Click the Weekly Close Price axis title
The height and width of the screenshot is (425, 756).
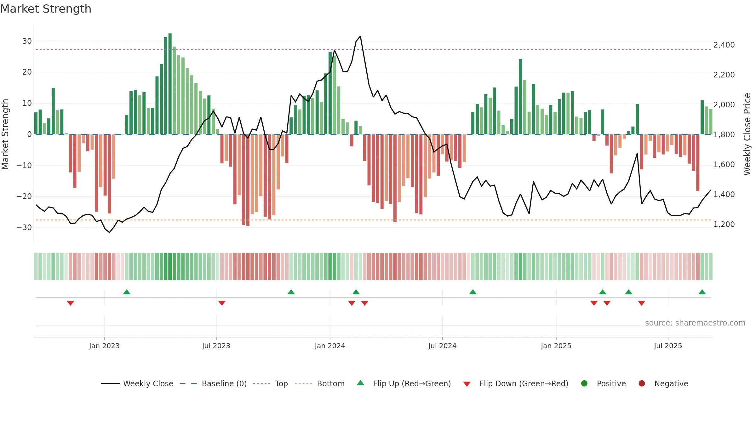747,134
